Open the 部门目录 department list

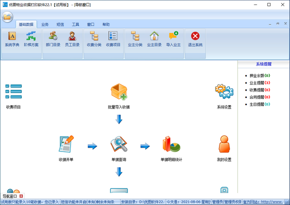[52, 38]
